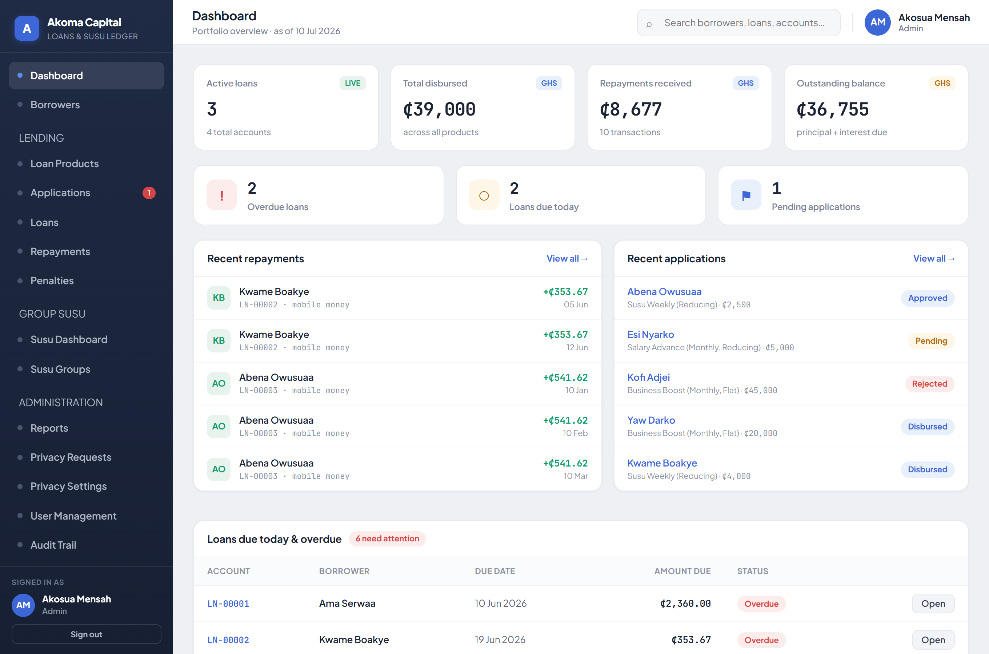The width and height of the screenshot is (989, 654).
Task: Open Yaw Darko application link
Action: [x=651, y=420]
